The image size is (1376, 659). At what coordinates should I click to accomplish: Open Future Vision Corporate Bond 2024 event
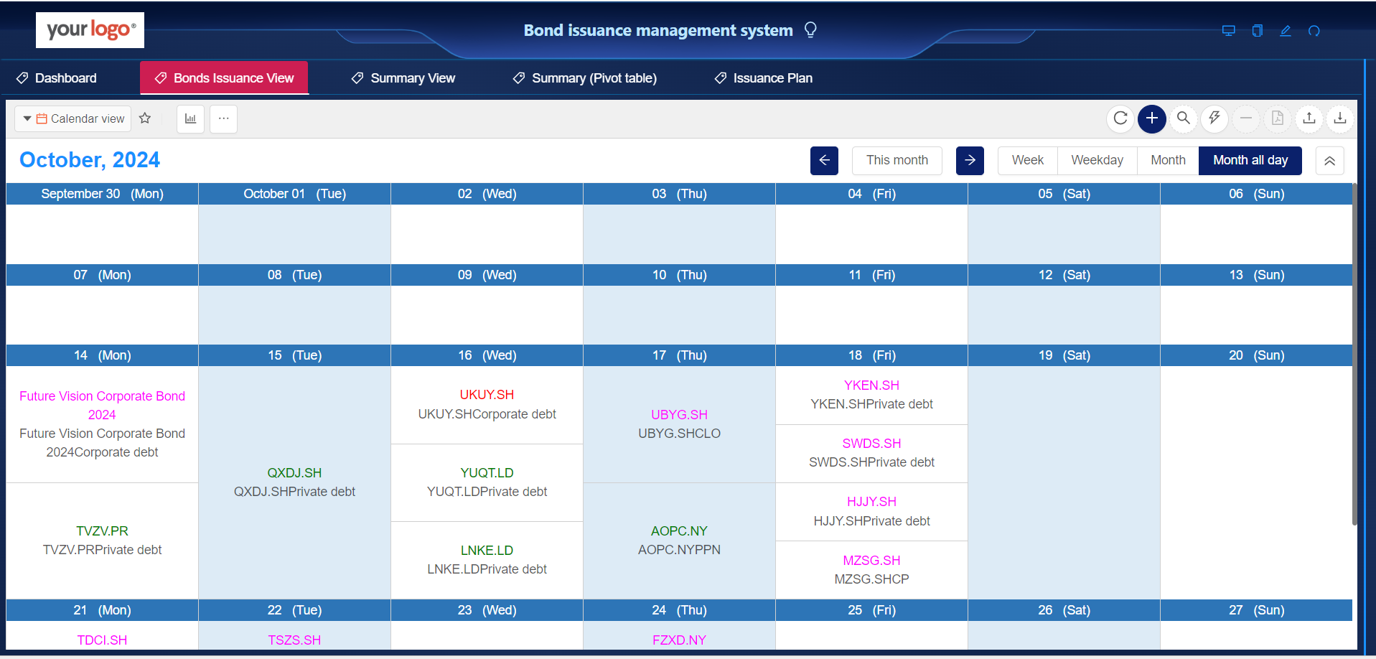coord(102,424)
